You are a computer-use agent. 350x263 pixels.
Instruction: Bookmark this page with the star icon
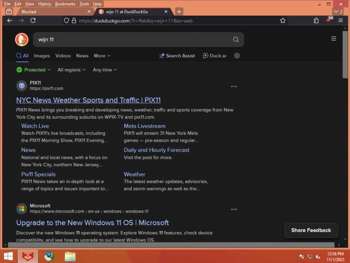(x=283, y=21)
